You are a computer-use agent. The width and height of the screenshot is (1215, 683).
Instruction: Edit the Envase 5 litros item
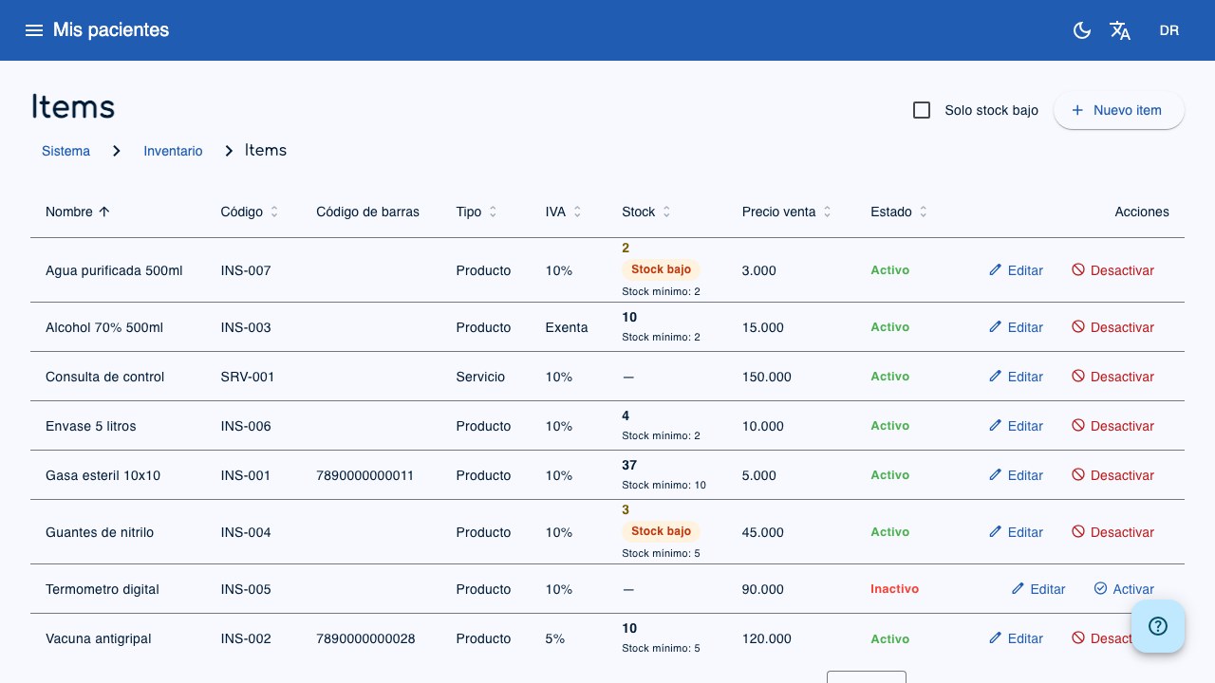(x=1016, y=426)
